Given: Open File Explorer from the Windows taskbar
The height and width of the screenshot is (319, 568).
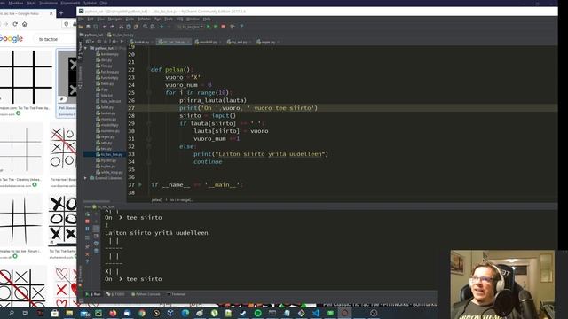Looking at the screenshot, I should [x=69, y=313].
